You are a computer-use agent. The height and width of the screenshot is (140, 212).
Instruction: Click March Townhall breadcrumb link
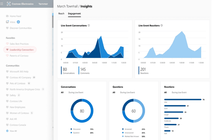tap(67, 6)
